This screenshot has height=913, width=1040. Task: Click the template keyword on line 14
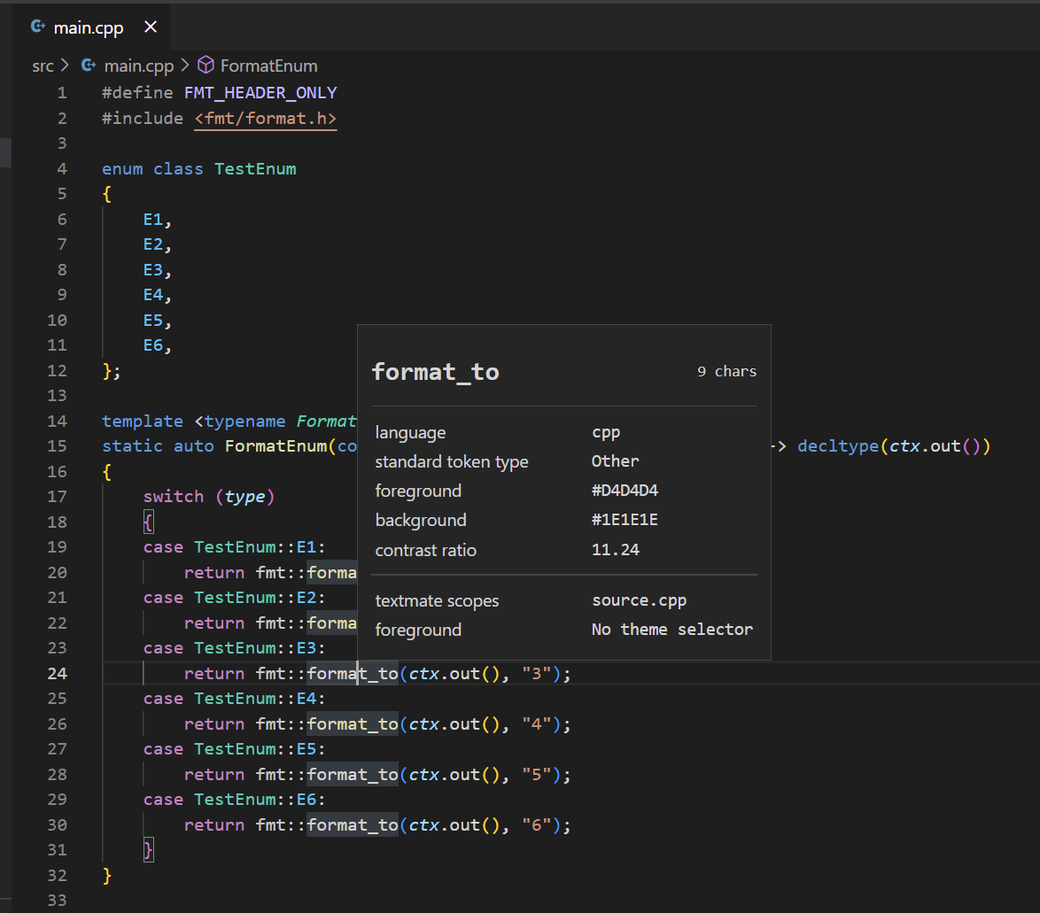click(143, 421)
